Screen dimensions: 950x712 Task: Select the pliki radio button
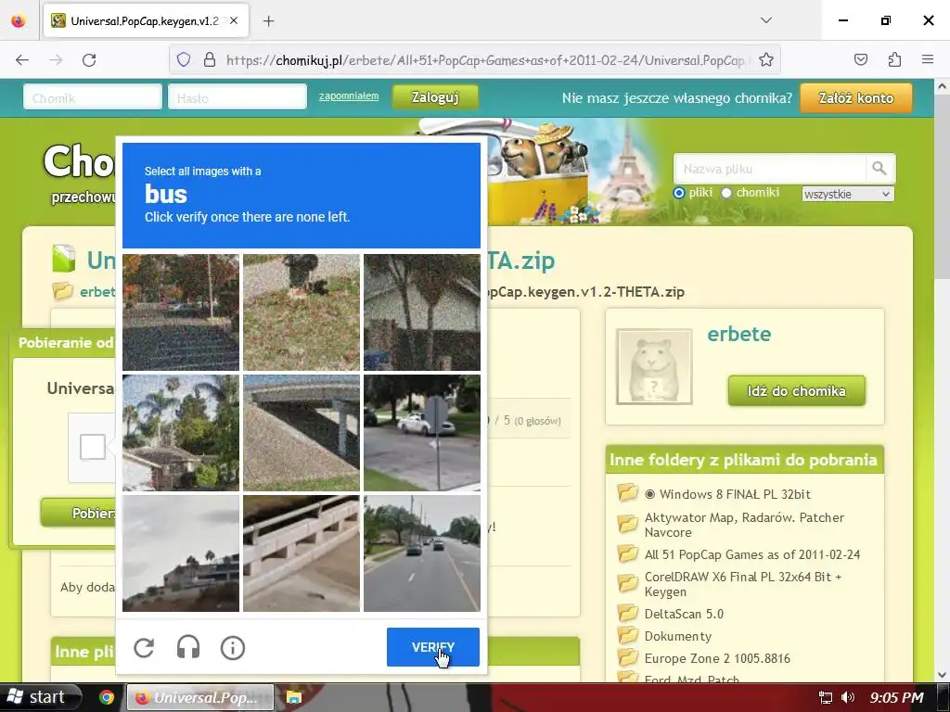coord(678,193)
